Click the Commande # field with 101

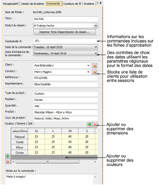pyautogui.click(x=65, y=41)
